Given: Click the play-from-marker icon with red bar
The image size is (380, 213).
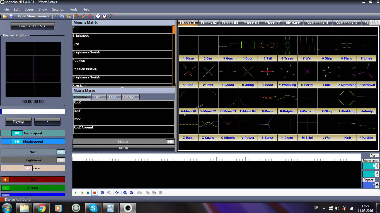Looking at the screenshot, I should click(x=82, y=193).
